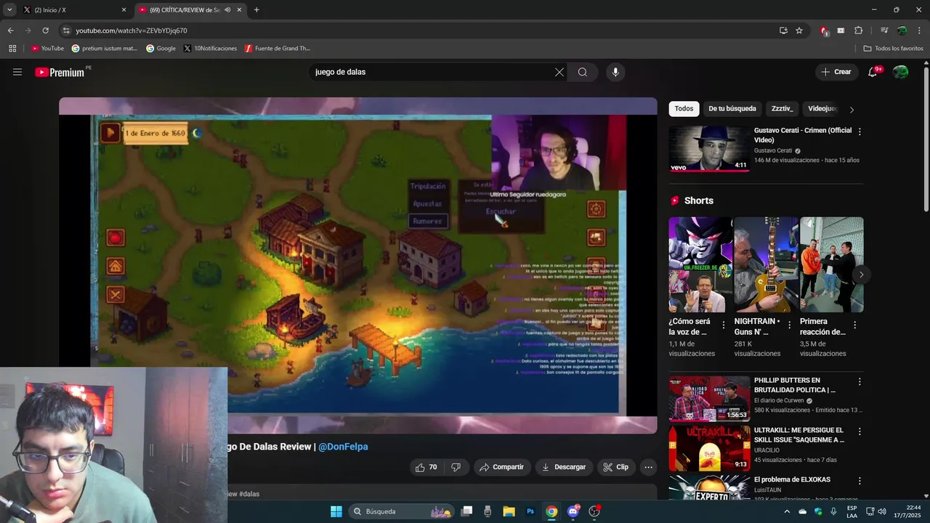Clear the search text with the X
Viewport: 930px width, 523px height.
559,72
